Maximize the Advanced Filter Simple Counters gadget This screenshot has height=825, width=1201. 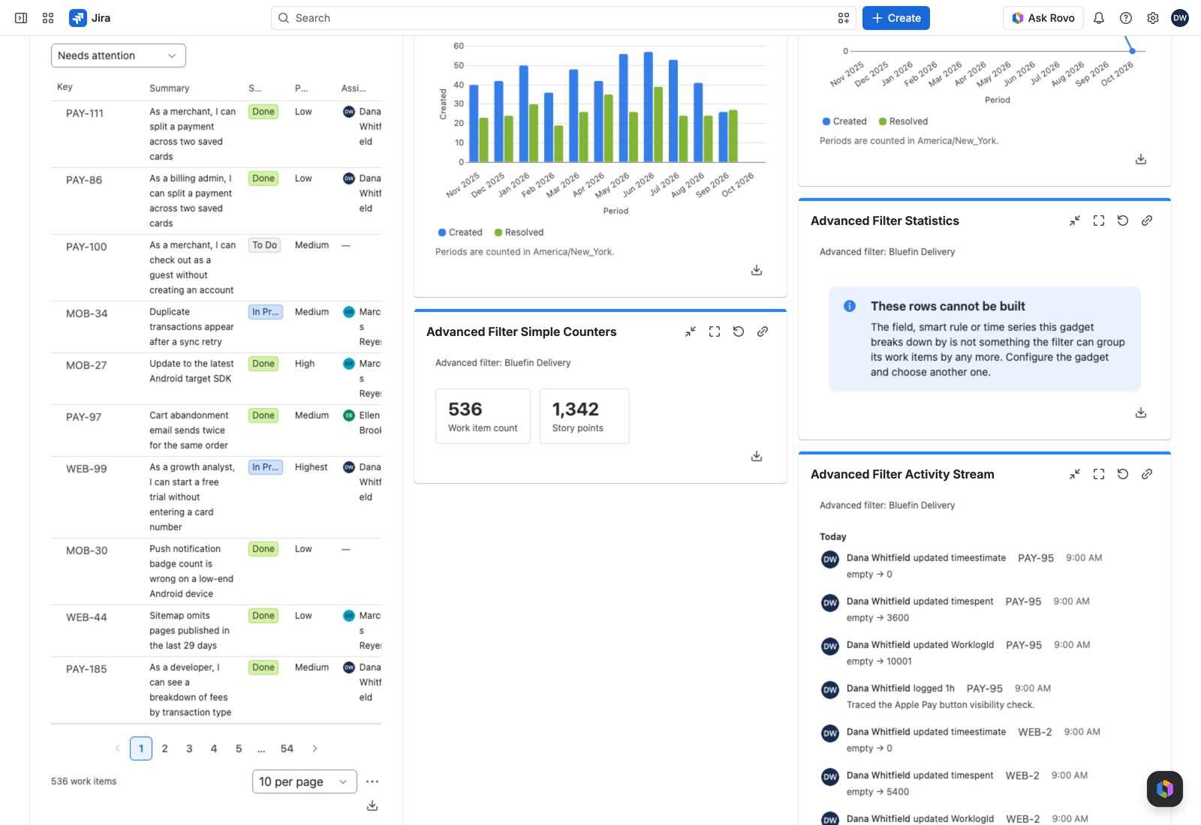(x=715, y=331)
